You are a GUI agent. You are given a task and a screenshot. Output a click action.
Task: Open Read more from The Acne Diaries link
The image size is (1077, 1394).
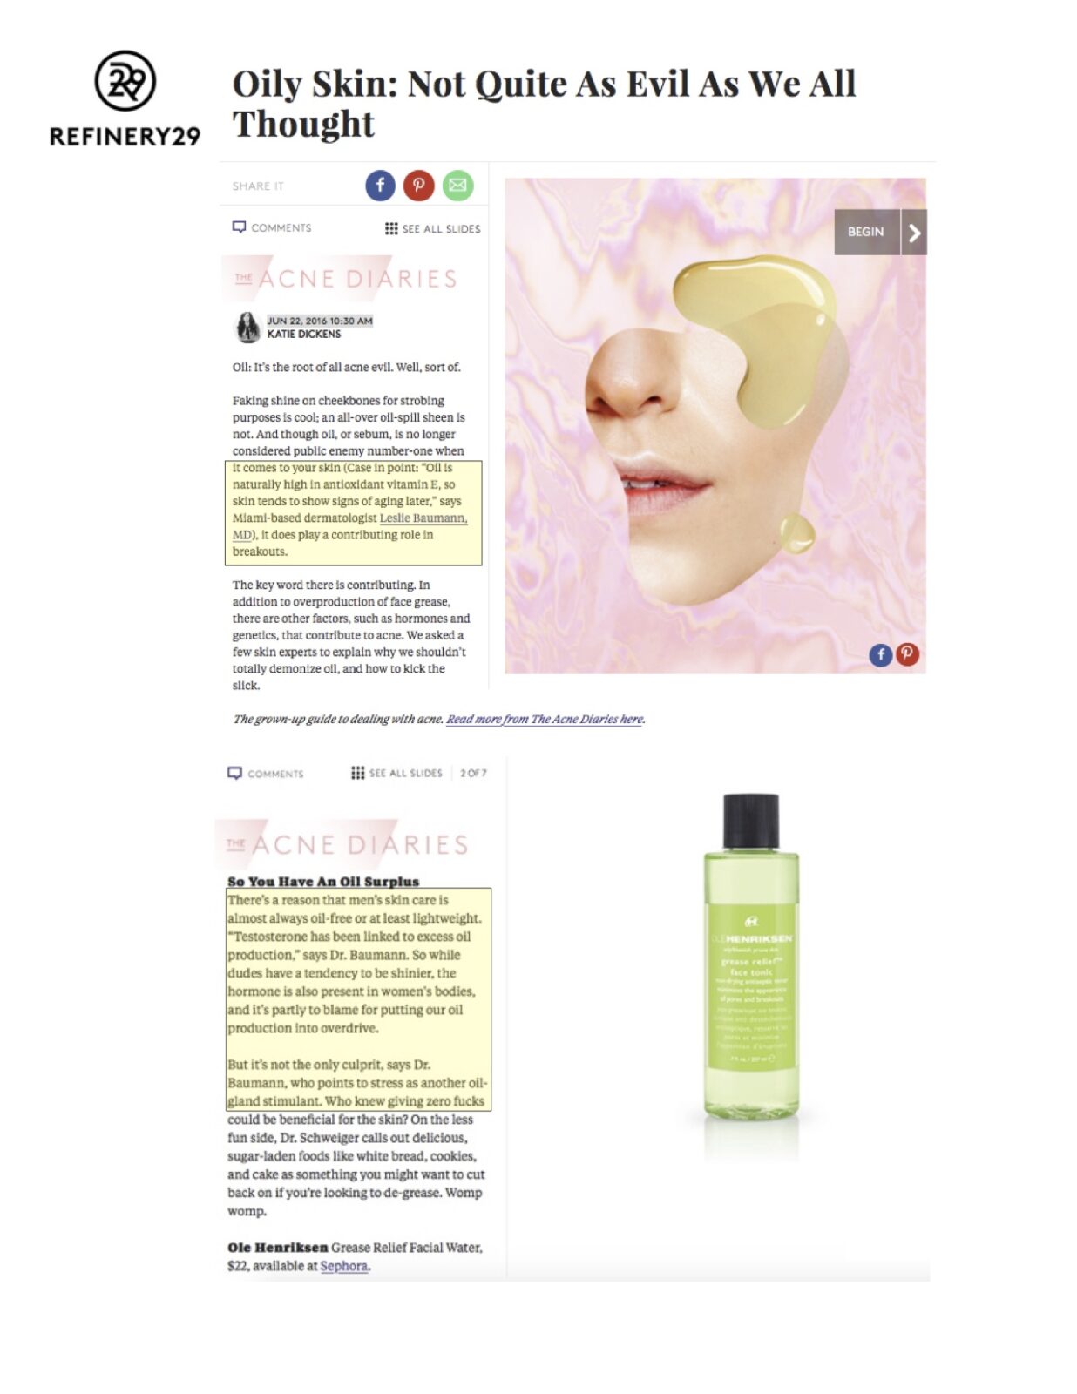(x=545, y=719)
